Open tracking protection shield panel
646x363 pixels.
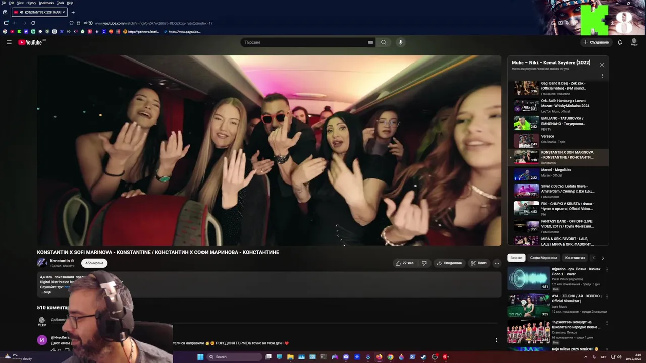pyautogui.click(x=71, y=23)
